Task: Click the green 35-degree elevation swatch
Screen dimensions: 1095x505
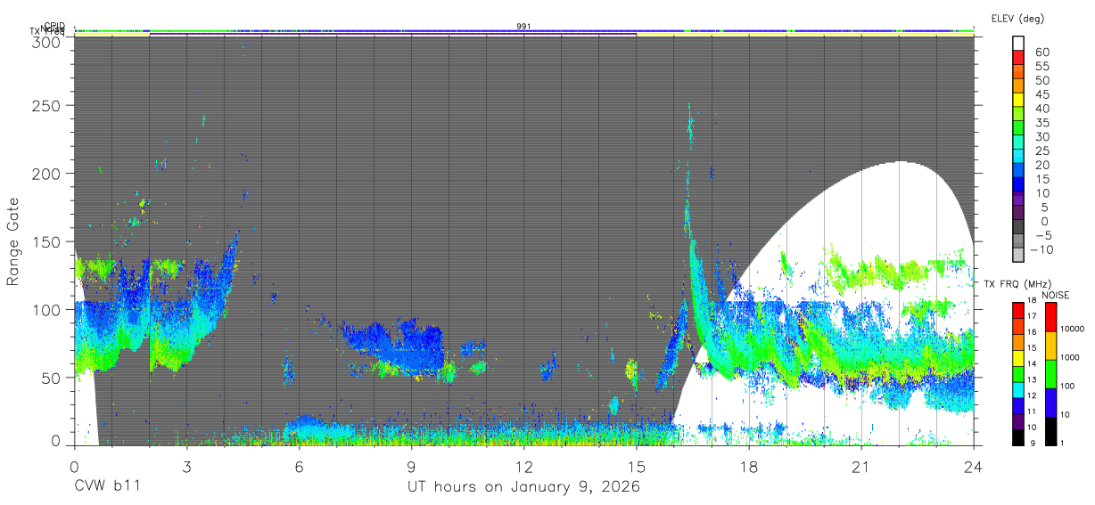Action: 1018,129
